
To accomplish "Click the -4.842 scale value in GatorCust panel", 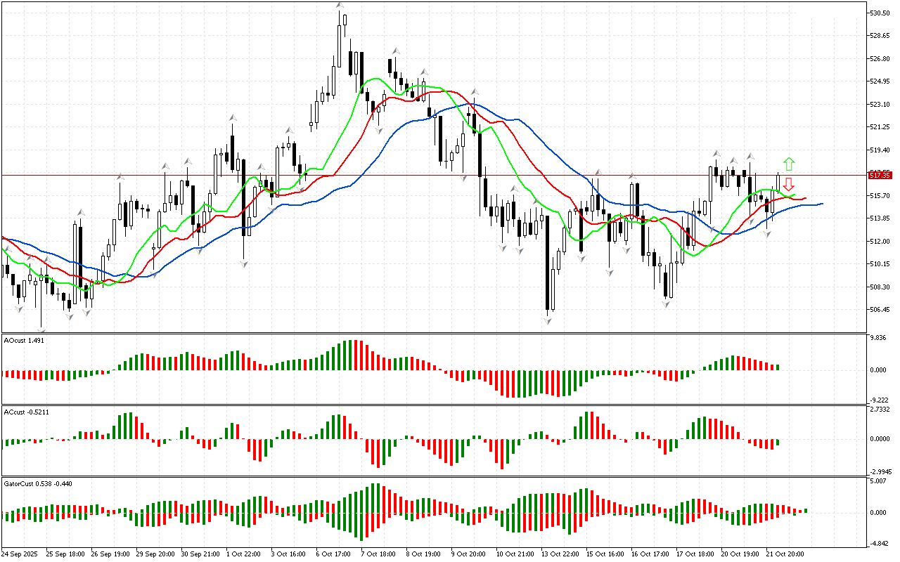I will click(x=879, y=544).
